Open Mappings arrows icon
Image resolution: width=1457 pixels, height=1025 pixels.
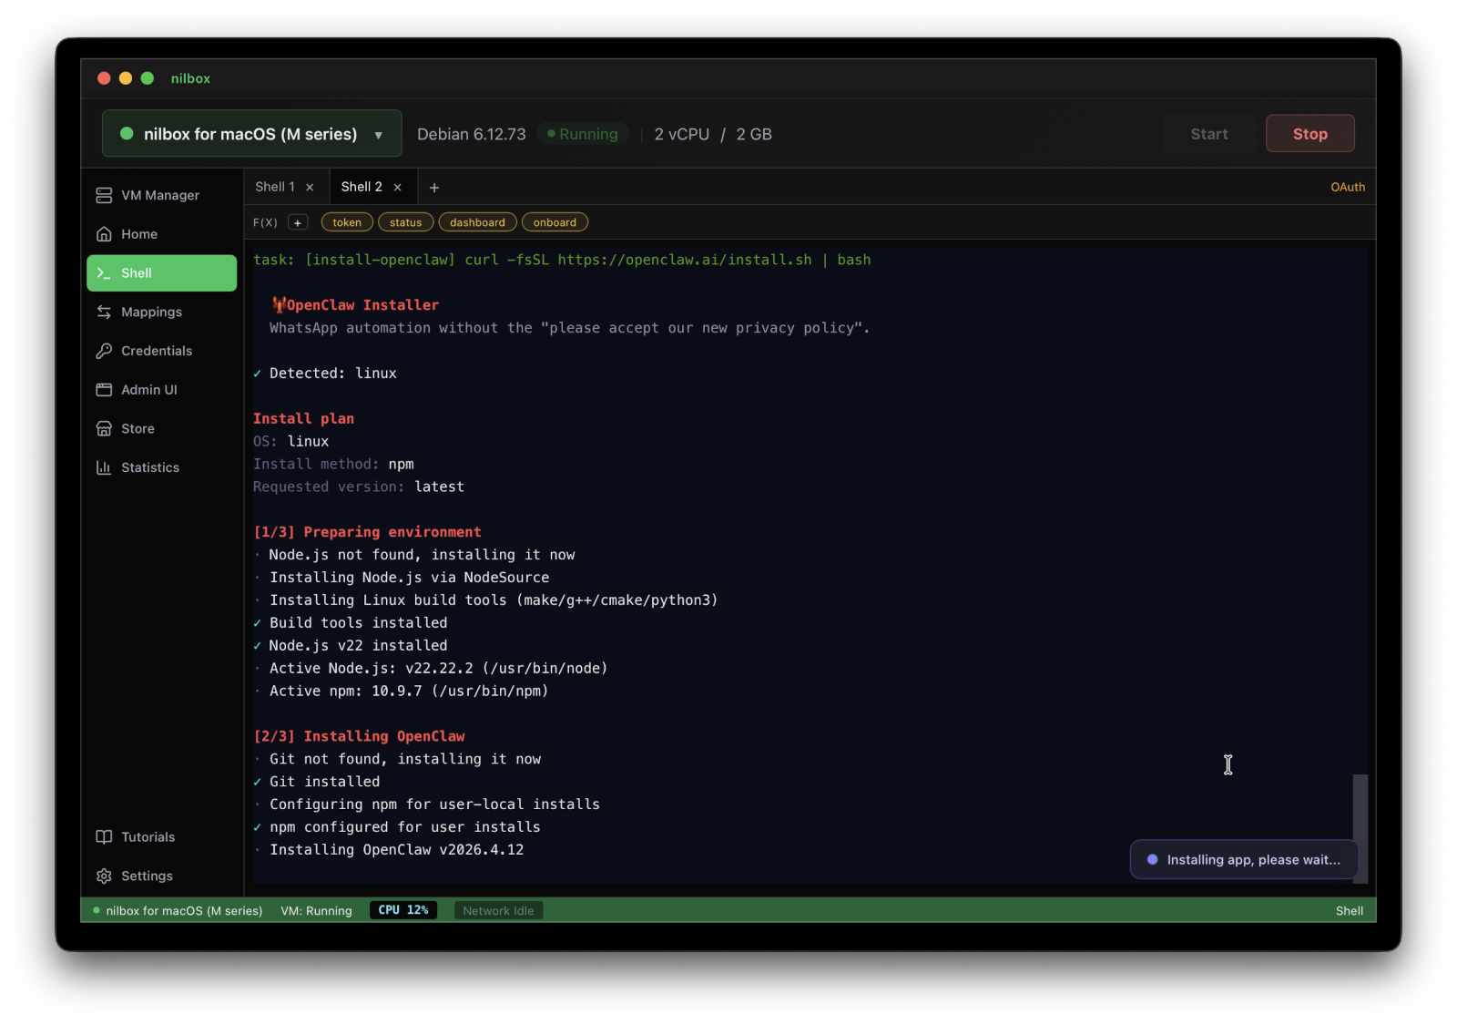(x=104, y=312)
